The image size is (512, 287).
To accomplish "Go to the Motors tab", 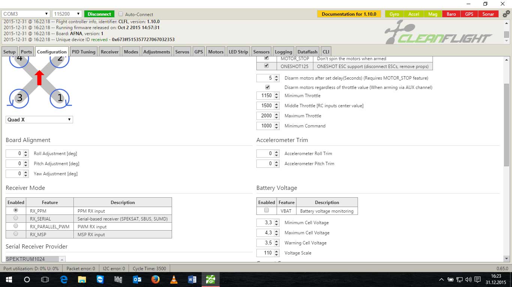I will pos(216,52).
